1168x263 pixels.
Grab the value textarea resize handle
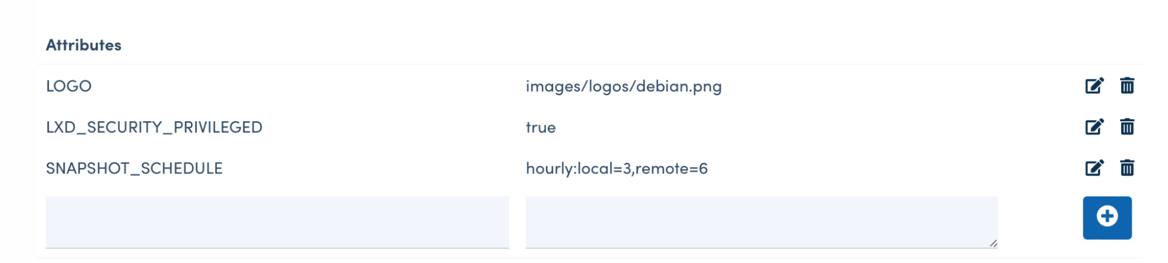pos(993,243)
